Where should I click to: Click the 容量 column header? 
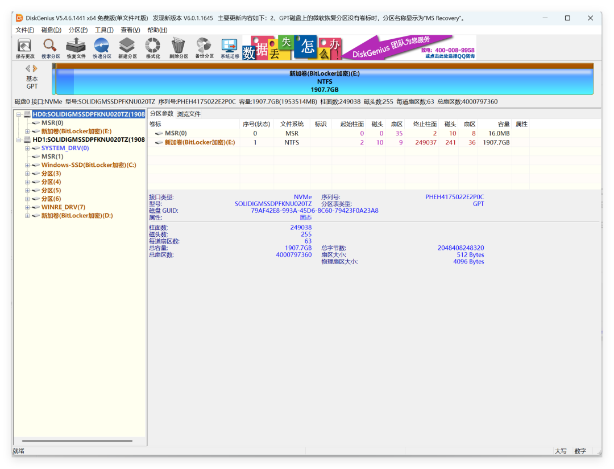coord(495,124)
